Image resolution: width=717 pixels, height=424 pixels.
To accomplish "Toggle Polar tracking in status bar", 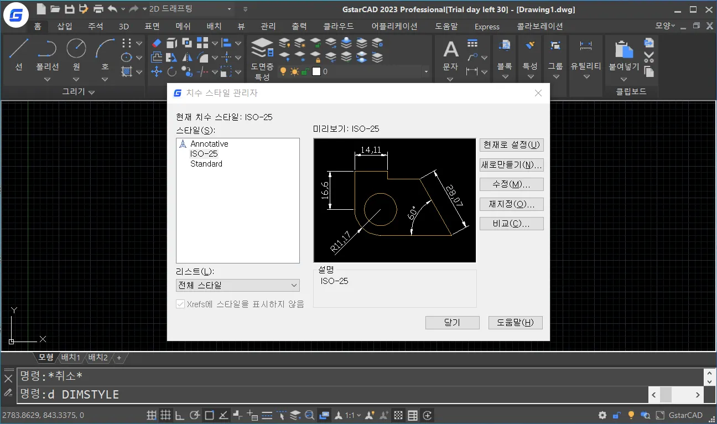I will point(194,415).
